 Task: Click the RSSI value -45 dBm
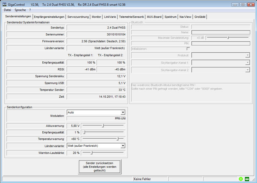coord(120,69)
